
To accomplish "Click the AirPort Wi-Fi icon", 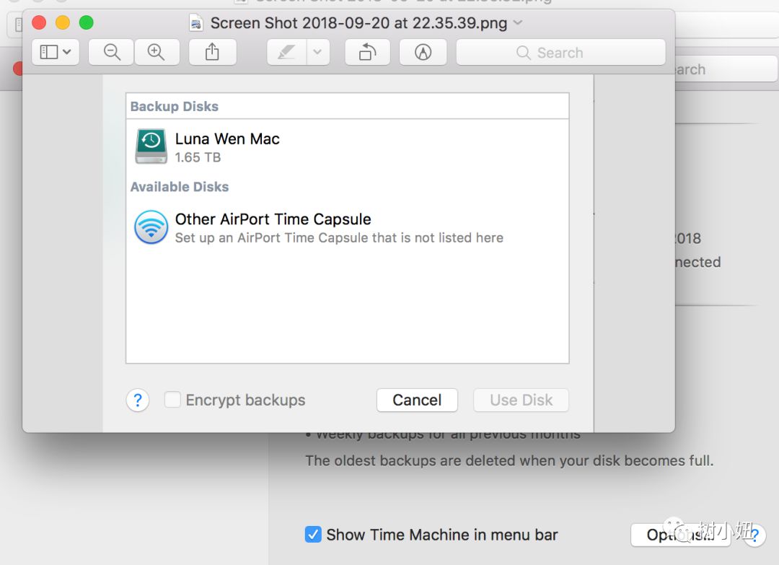I will tap(151, 227).
